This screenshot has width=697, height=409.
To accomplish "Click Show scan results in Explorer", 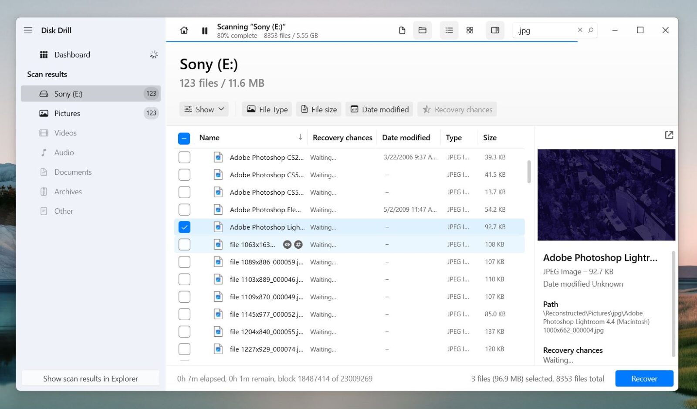I will tap(91, 379).
